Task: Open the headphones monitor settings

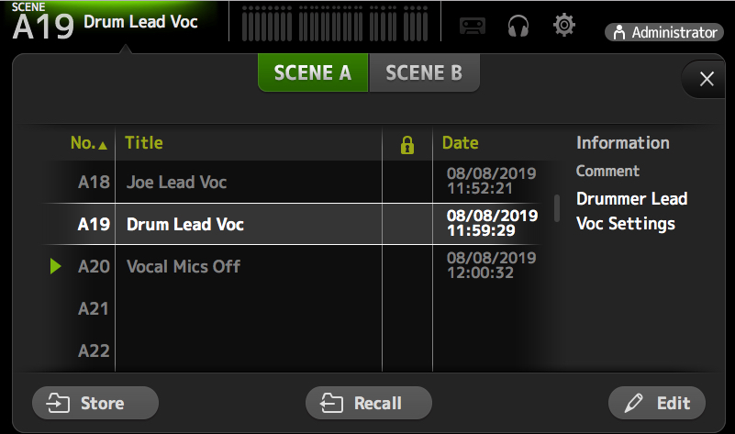Action: click(518, 27)
